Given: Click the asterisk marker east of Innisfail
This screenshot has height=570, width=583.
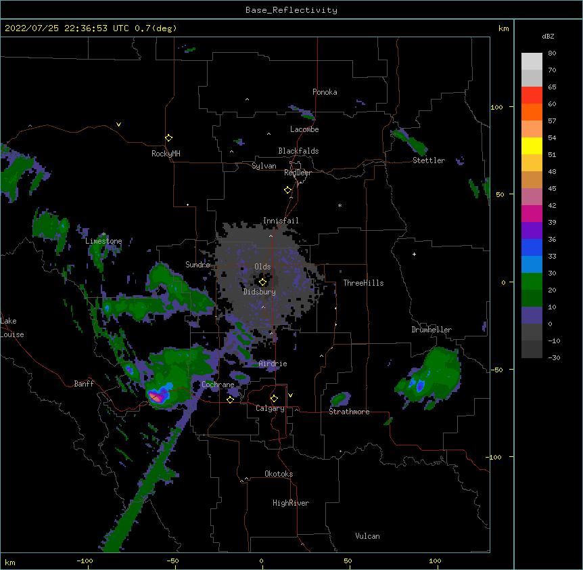Looking at the screenshot, I should [x=340, y=205].
